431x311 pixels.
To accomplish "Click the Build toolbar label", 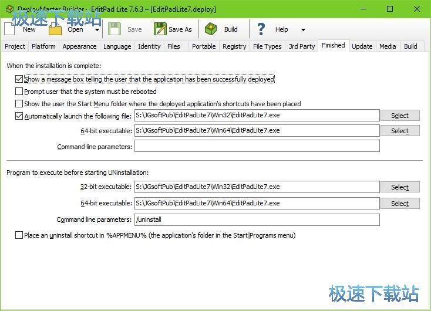I will point(231,29).
